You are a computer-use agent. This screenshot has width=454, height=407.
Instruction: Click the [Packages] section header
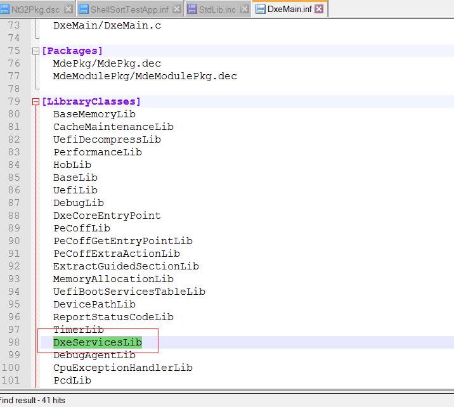72,51
